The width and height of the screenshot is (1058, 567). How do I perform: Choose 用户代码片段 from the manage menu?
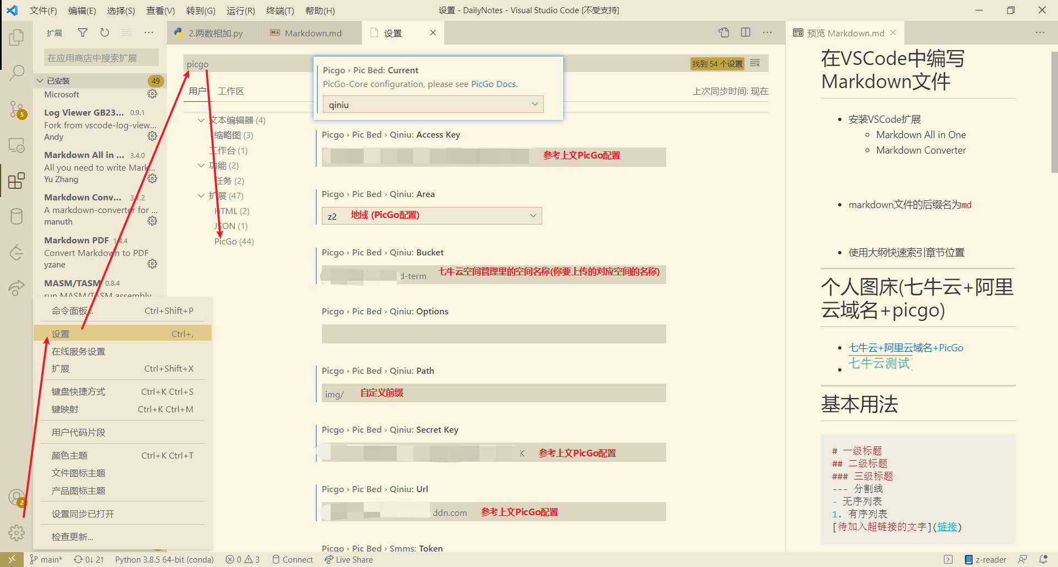point(122,433)
